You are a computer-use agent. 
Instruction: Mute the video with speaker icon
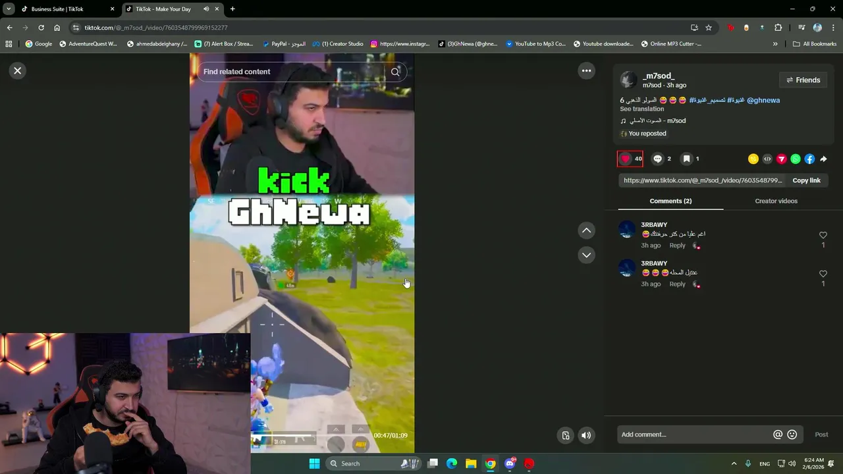pos(586,435)
